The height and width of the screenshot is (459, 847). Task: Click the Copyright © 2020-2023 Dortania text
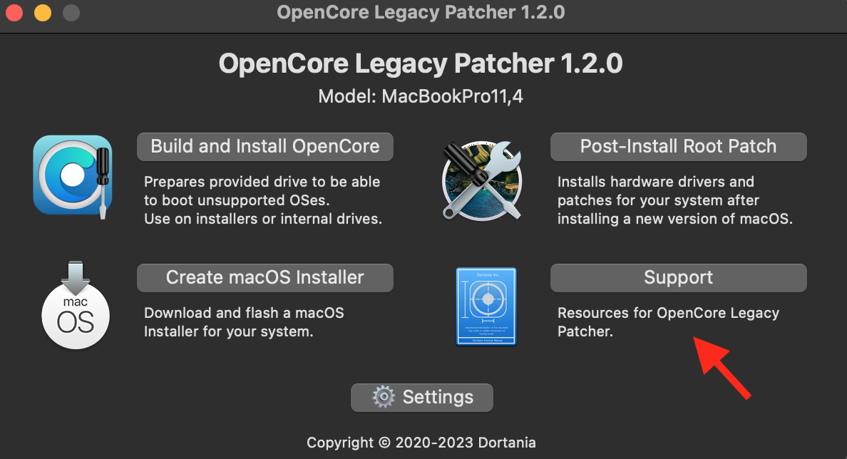pos(421,443)
